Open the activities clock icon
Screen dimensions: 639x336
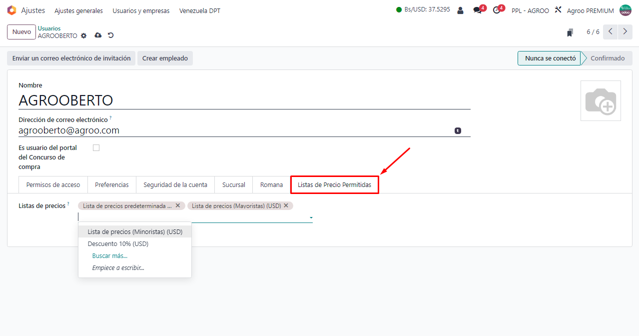coord(497,10)
